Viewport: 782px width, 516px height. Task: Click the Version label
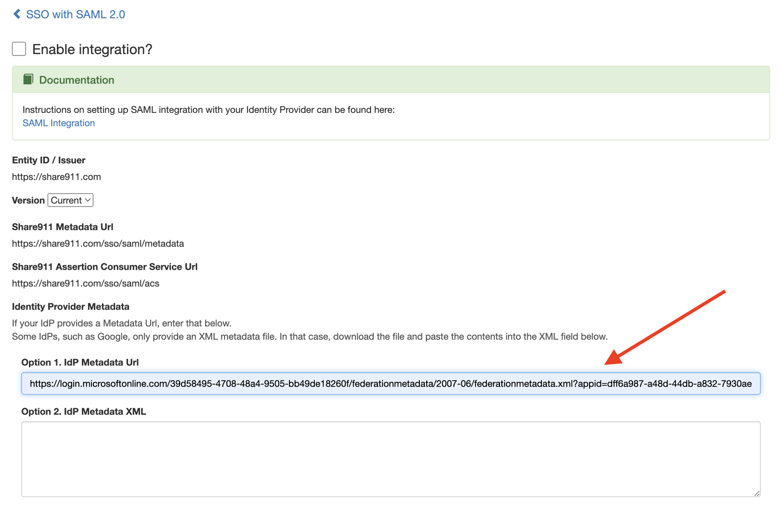point(28,200)
